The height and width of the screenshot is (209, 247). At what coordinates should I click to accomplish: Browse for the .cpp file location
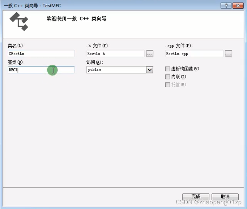(x=229, y=54)
